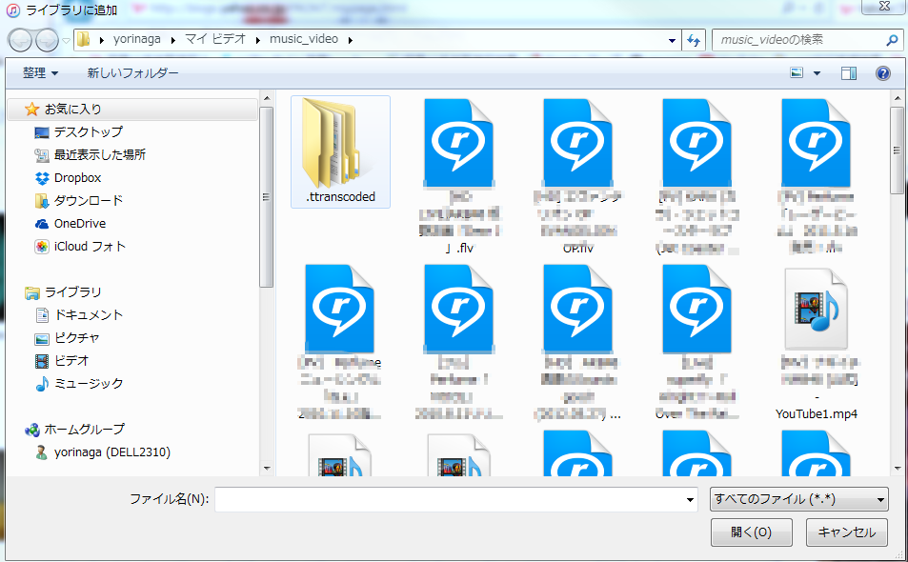Open the change view dropdown arrow
Image resolution: width=908 pixels, height=562 pixels.
tap(815, 71)
